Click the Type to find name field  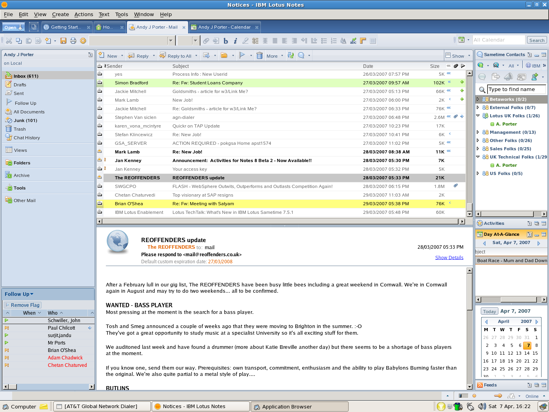(516, 89)
